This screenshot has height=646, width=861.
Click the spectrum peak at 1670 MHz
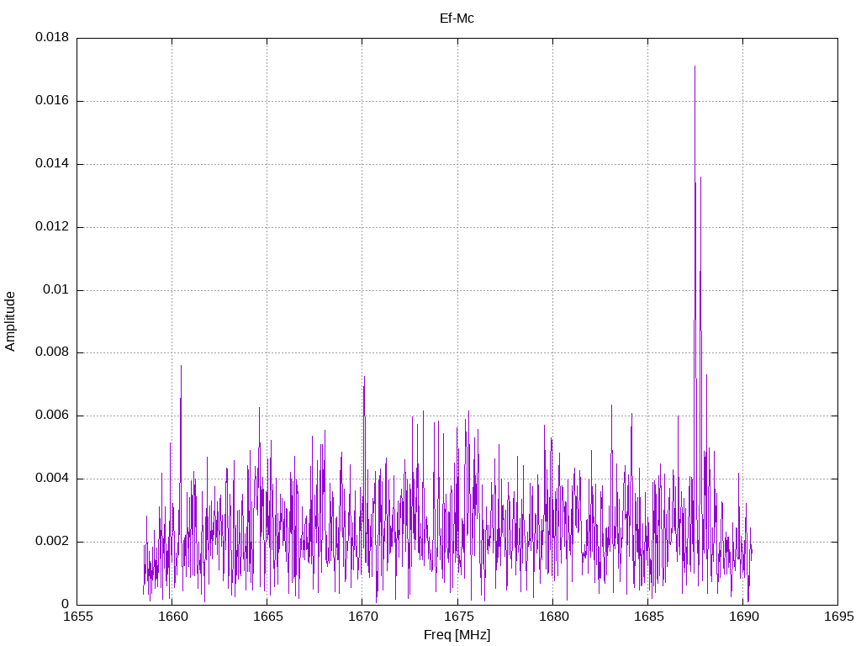pyautogui.click(x=364, y=378)
